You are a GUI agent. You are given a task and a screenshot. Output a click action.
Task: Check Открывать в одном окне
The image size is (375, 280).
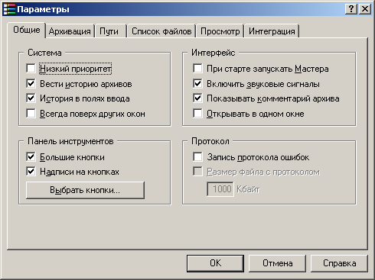pos(197,114)
